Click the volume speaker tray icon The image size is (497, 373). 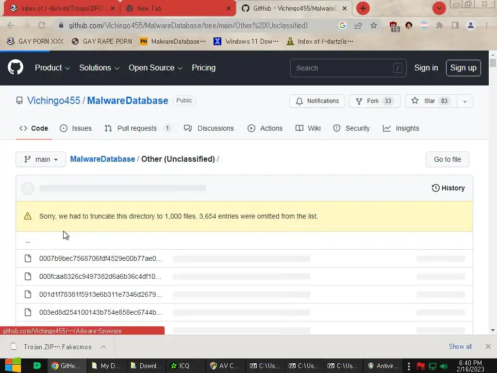(444, 366)
